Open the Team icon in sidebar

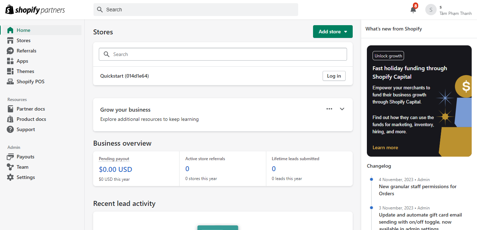[11, 167]
